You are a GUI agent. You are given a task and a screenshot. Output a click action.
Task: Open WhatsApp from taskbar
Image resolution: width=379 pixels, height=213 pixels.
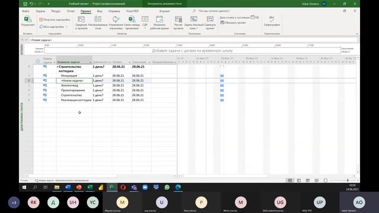[167, 187]
